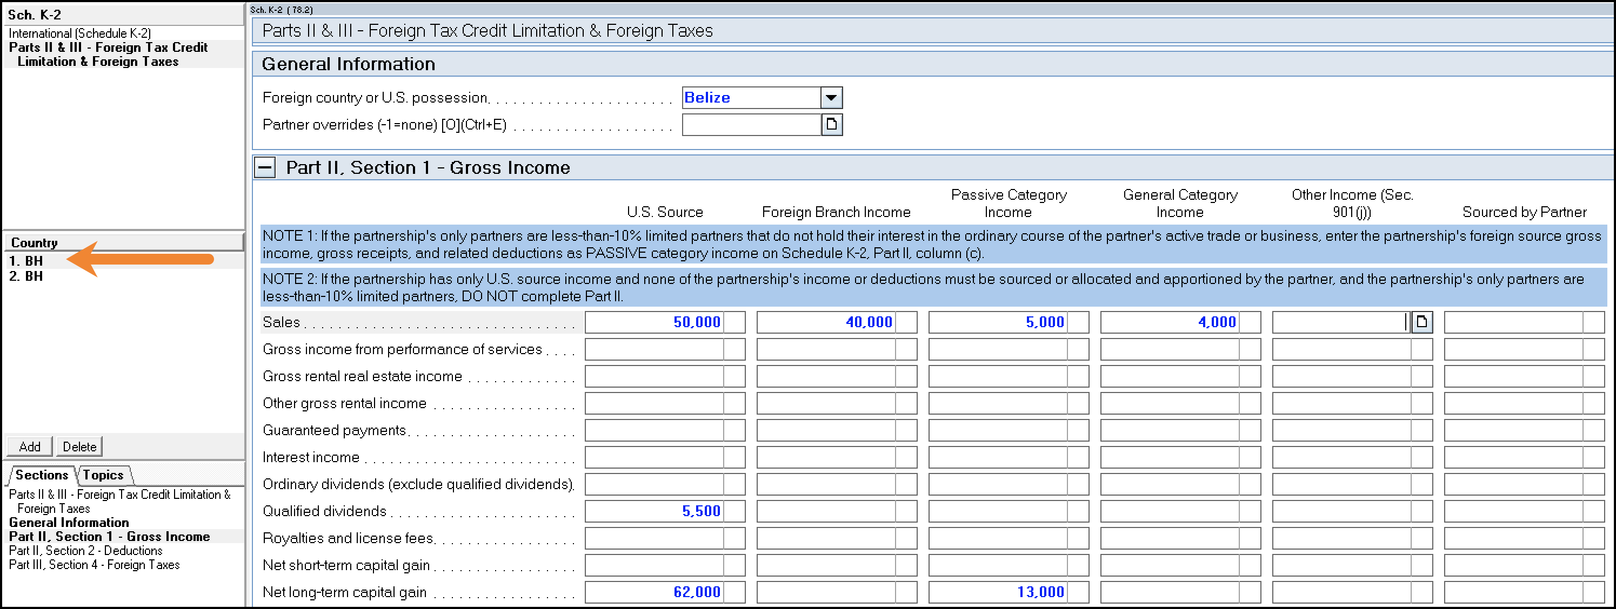The height and width of the screenshot is (609, 1616).
Task: Click the Add country button
Action: [30, 446]
